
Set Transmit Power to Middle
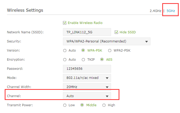(x=82, y=105)
